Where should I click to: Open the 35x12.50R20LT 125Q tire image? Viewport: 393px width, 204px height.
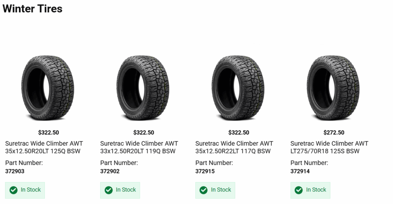(48, 88)
